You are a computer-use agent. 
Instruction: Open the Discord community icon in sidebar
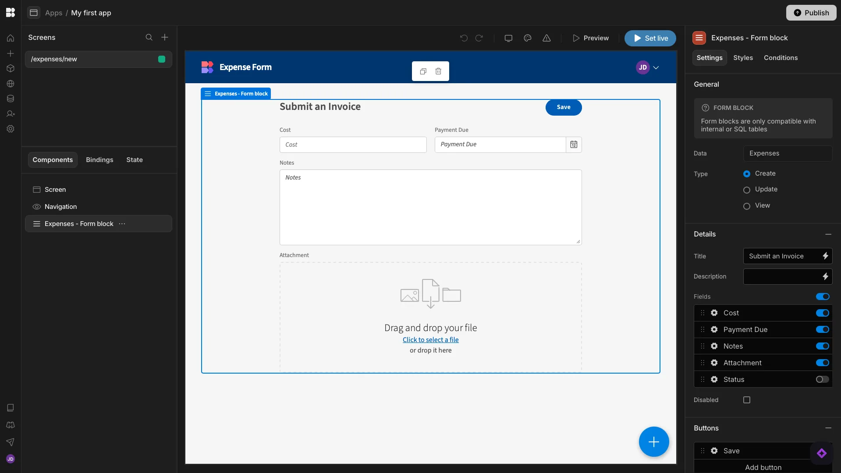11,425
